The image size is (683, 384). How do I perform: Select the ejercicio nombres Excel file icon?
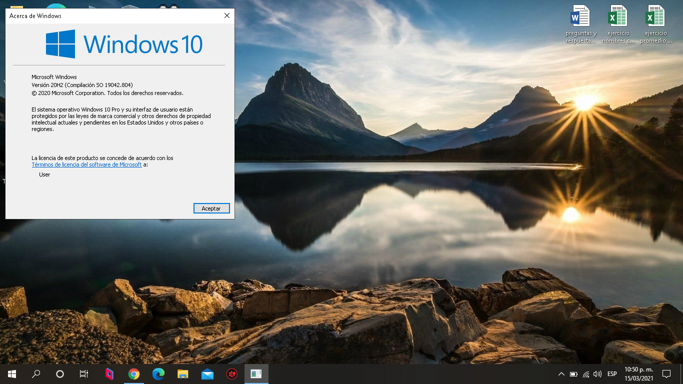[x=618, y=24]
